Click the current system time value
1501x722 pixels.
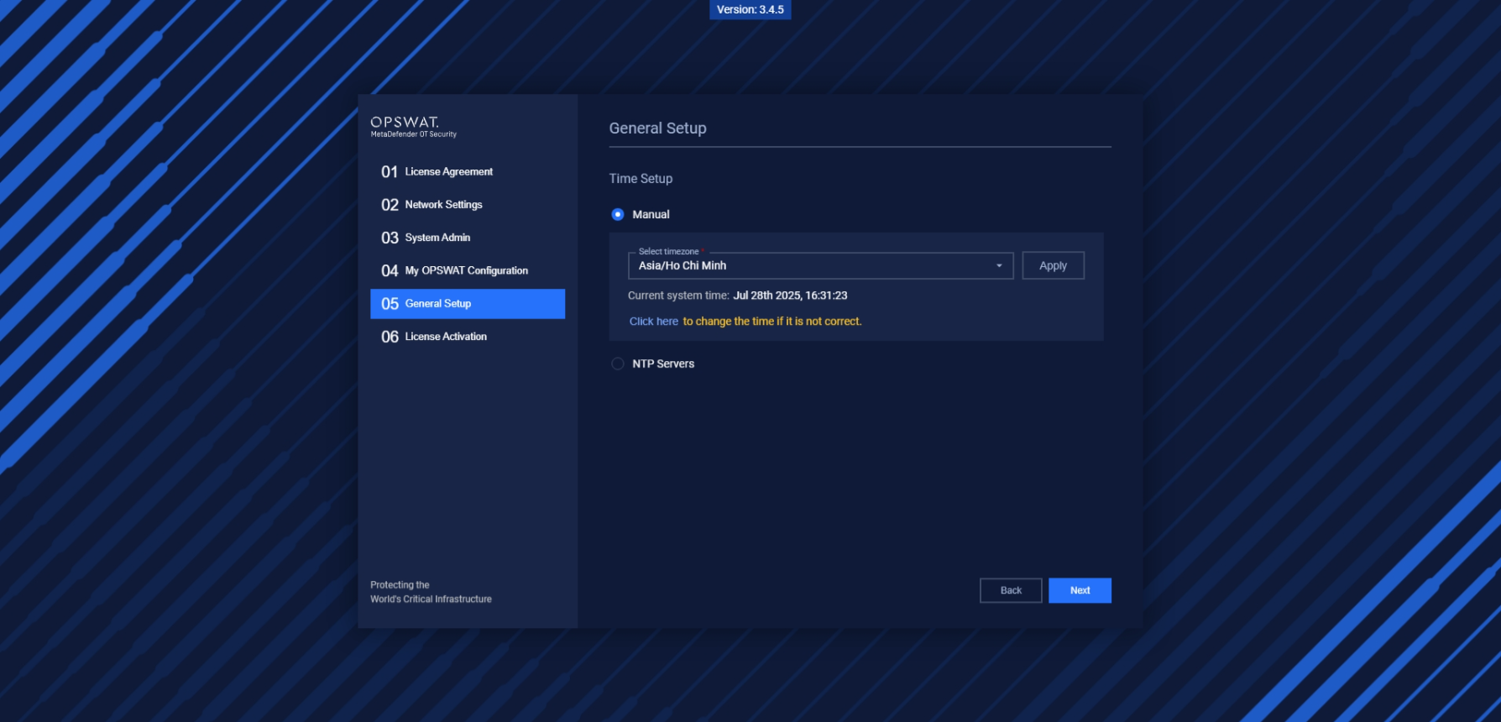[790, 296]
